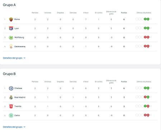Viewport: 161px width, 130px height.
Task: Click Roma's goals for value 7
Action: (x=86, y=19)
